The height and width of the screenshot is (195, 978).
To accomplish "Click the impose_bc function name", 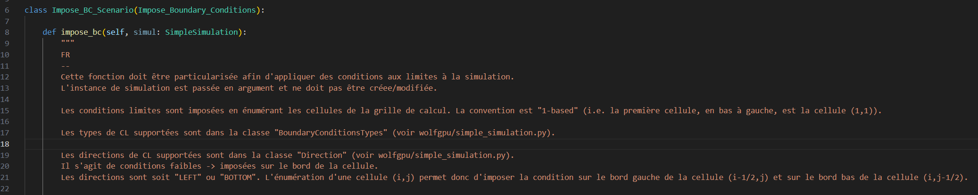I will pyautogui.click(x=81, y=32).
